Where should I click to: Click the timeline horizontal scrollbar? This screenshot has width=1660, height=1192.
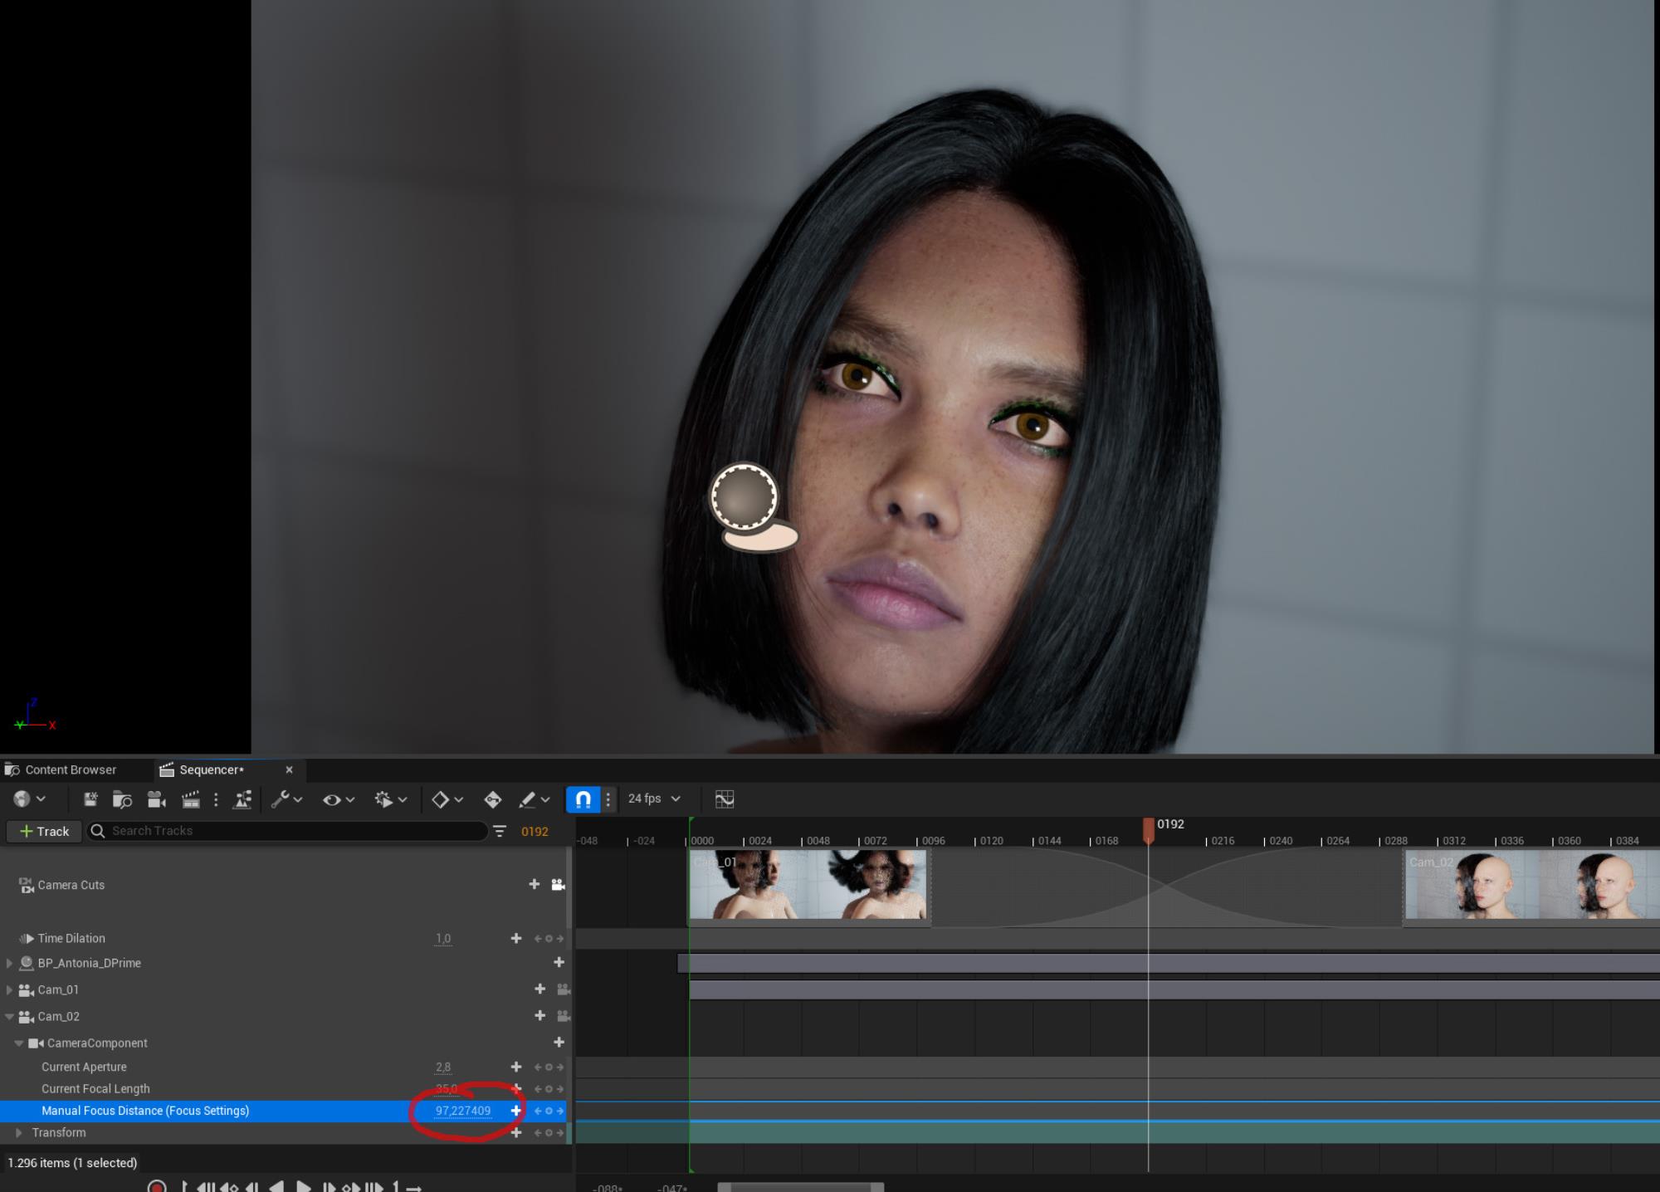[x=801, y=1188]
